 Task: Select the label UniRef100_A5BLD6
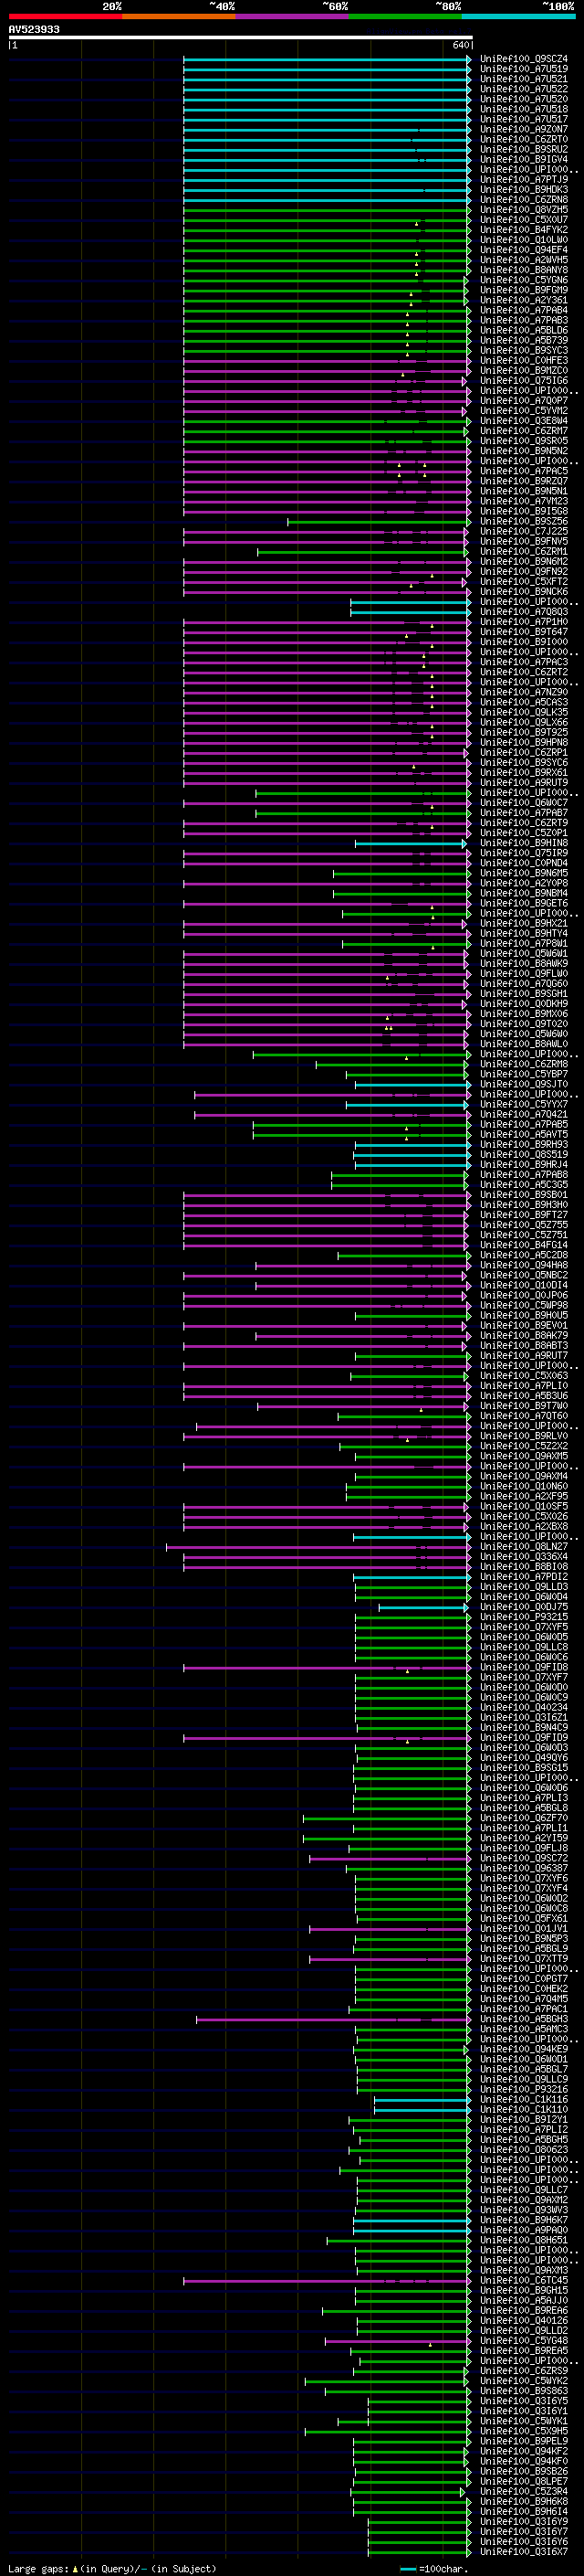[x=523, y=330]
